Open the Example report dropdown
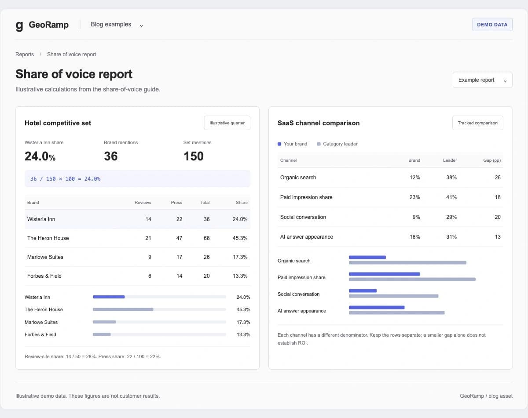The width and height of the screenshot is (528, 418). 482,80
